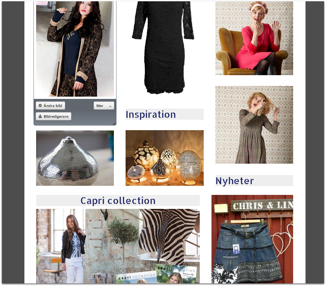Click the image panel's corner resize handle

(x=114, y=123)
